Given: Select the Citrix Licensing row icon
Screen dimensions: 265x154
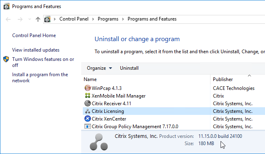Looking at the screenshot, I should pos(87,111).
